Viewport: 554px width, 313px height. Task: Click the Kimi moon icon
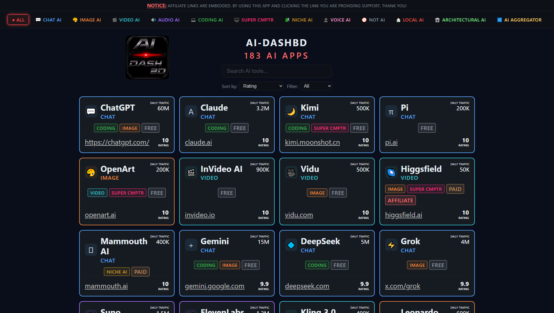pos(291,111)
